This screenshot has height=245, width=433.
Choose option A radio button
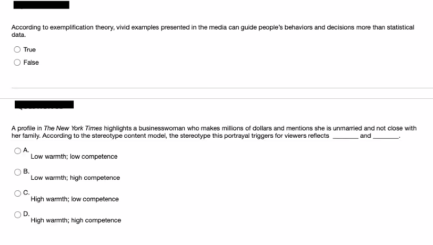coord(18,151)
